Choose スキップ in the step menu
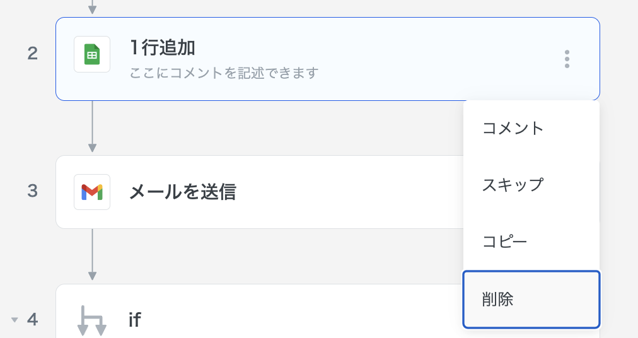The width and height of the screenshot is (638, 338). point(513,185)
